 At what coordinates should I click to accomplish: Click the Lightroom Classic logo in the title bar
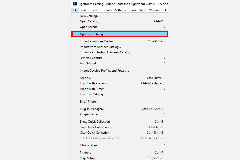(75, 4)
